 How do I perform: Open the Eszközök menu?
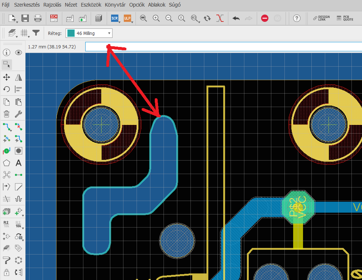(x=91, y=5)
